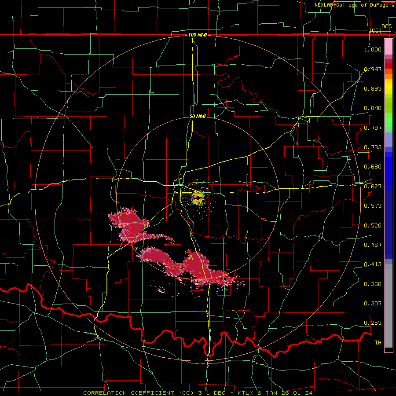396x396 pixels.
Task: Click the 50 NMI range ring label
Action: tap(198, 116)
